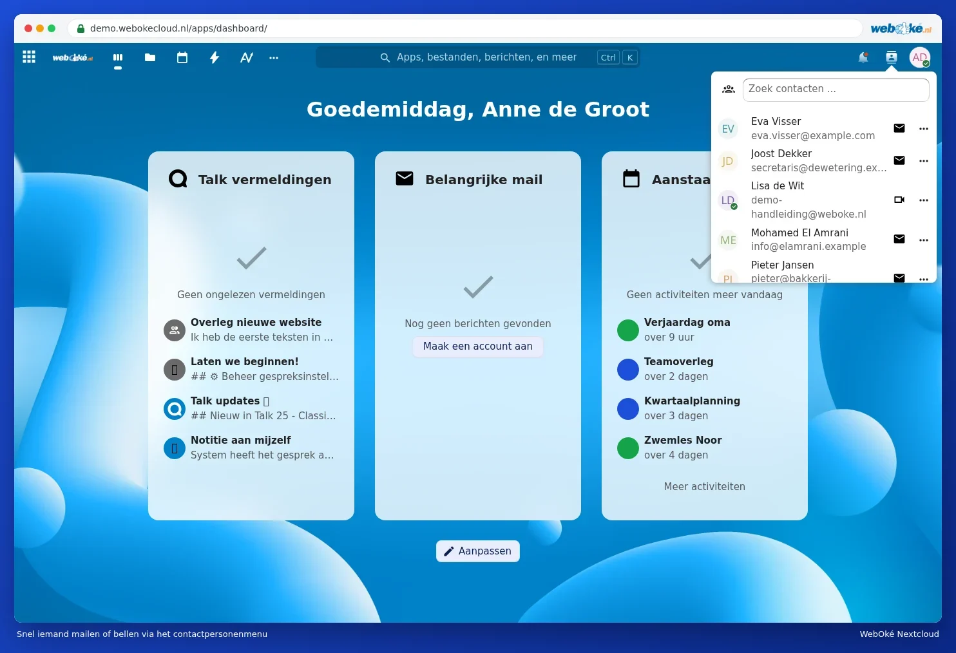Image resolution: width=956 pixels, height=653 pixels.
Task: Open more options for Joost Dekker
Action: pyautogui.click(x=924, y=161)
